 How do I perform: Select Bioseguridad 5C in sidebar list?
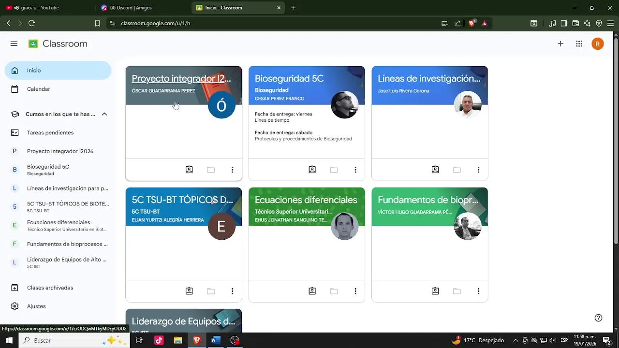pyautogui.click(x=58, y=170)
